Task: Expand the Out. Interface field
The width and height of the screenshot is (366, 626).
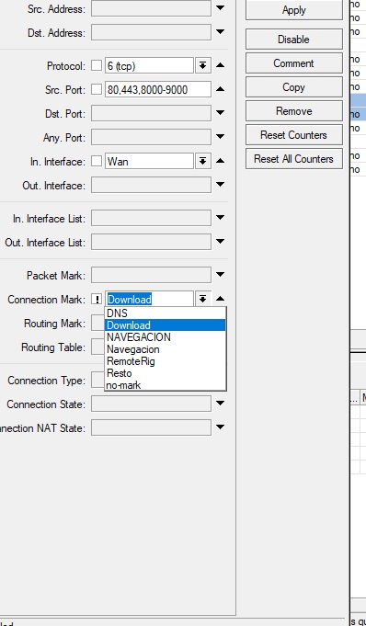Action: click(x=220, y=185)
